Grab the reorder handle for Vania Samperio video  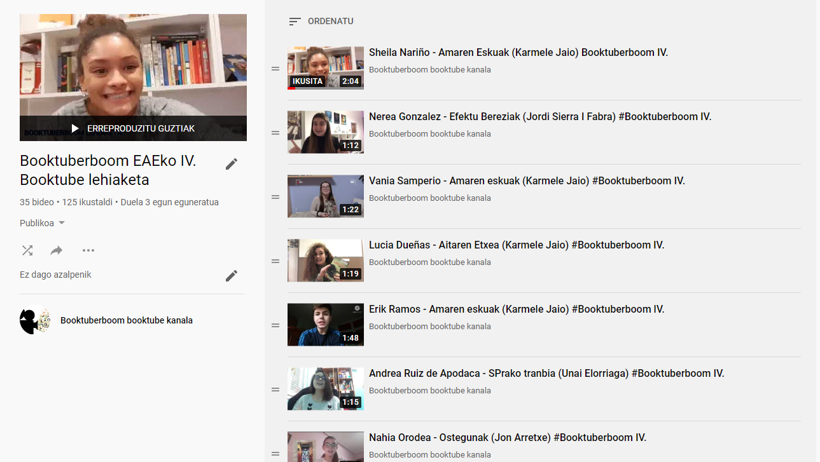coord(275,197)
